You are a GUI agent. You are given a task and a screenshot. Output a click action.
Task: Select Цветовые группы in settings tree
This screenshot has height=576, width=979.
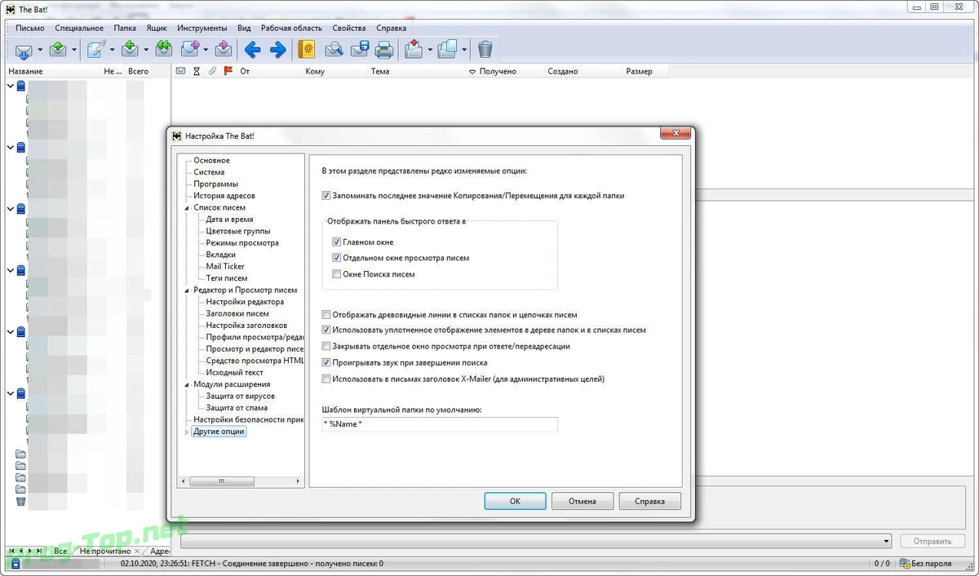coord(238,231)
